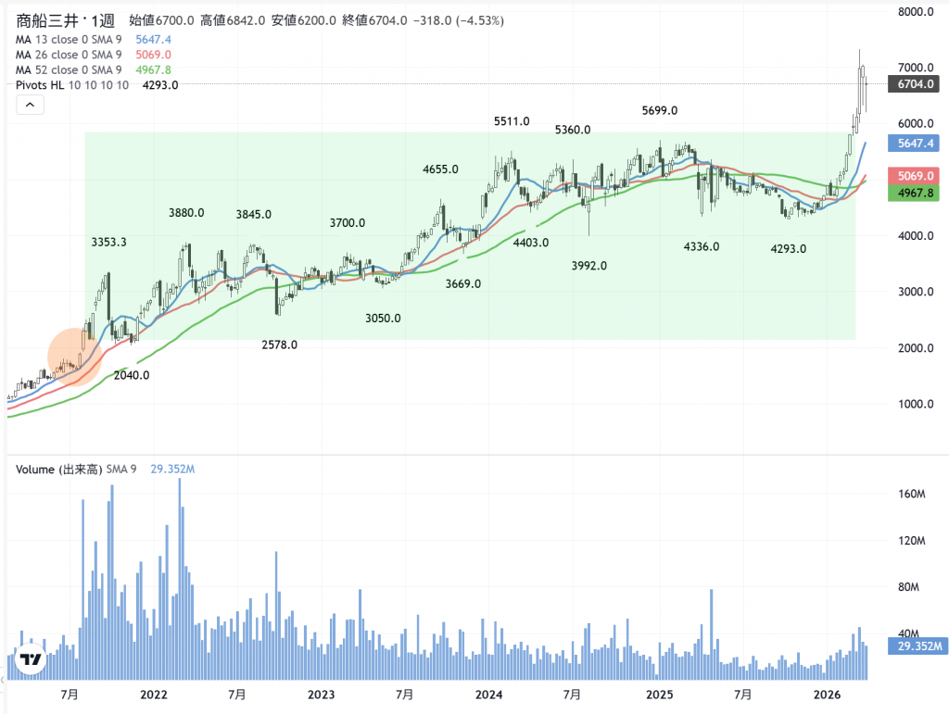This screenshot has height=714, width=949.
Task: Click the 29.352M volume axis tag
Action: click(x=916, y=646)
